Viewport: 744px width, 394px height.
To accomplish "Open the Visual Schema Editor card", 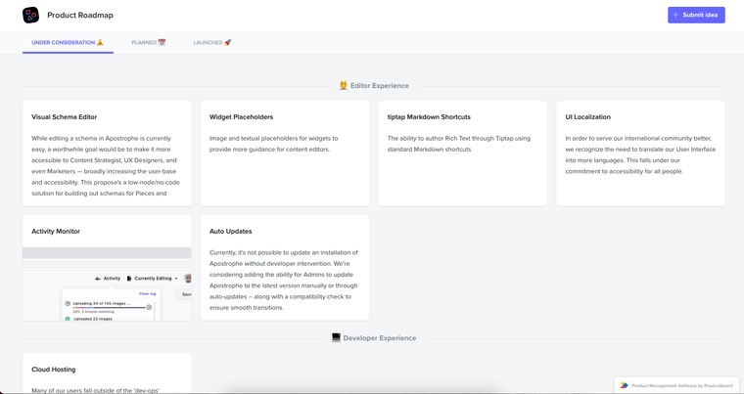I will [x=107, y=153].
